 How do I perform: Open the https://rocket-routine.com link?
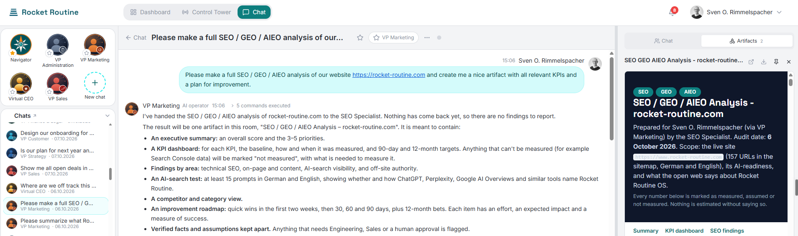[x=389, y=75]
